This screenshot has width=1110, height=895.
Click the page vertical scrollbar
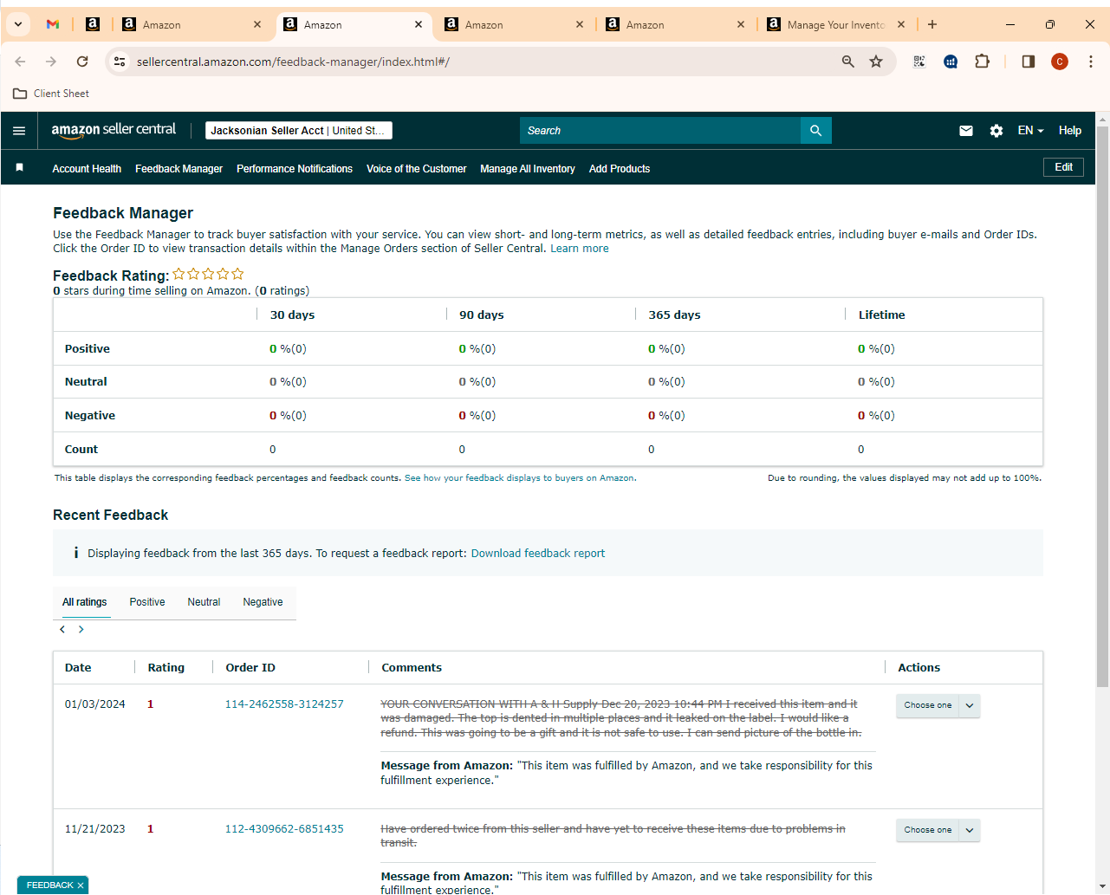(1102, 407)
